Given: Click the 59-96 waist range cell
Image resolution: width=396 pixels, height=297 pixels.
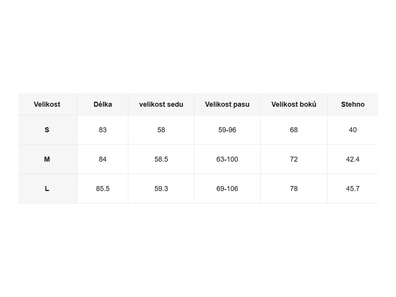Looking at the screenshot, I should (x=227, y=130).
